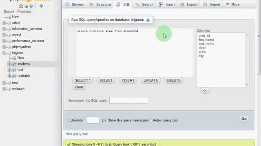Select city in Columns list
This screenshot has width=261, height=146.
(x=201, y=56)
